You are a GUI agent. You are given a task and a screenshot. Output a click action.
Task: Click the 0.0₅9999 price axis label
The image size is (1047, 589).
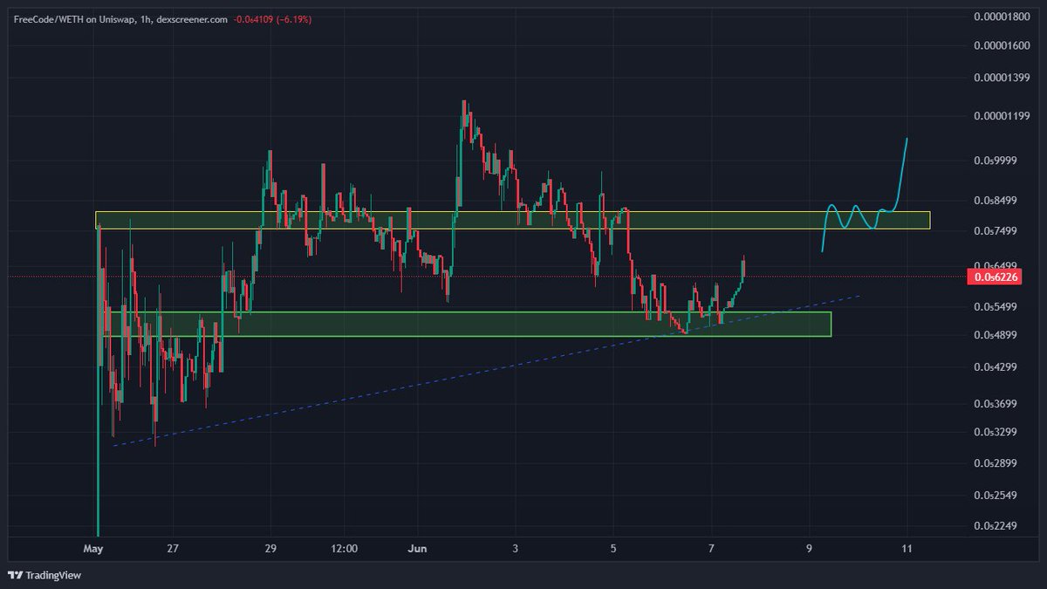(996, 161)
